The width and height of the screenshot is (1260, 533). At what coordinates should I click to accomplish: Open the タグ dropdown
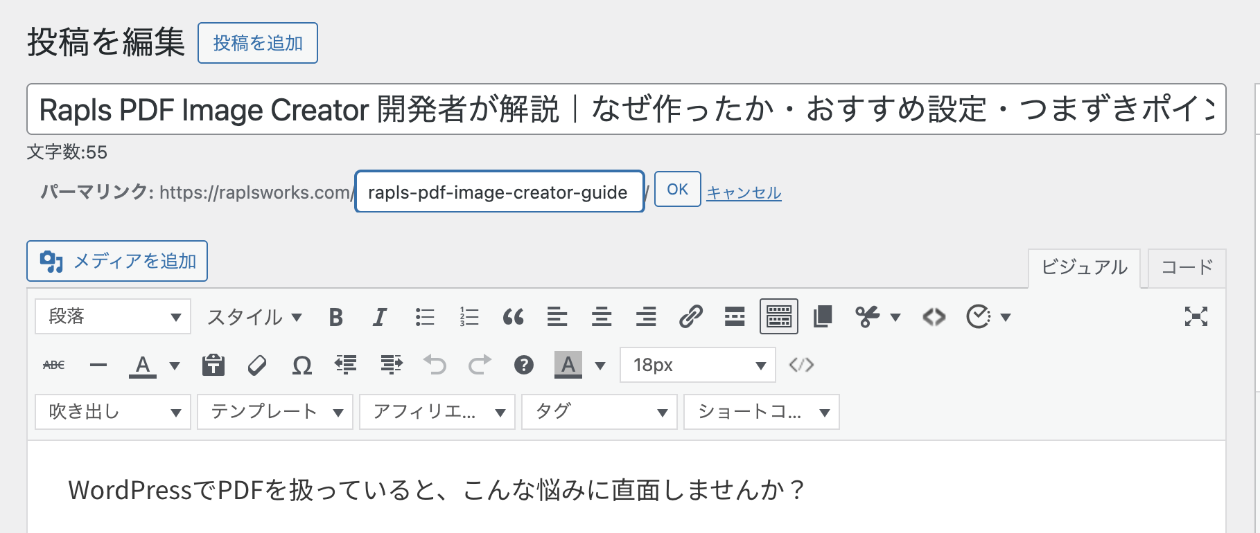(600, 412)
